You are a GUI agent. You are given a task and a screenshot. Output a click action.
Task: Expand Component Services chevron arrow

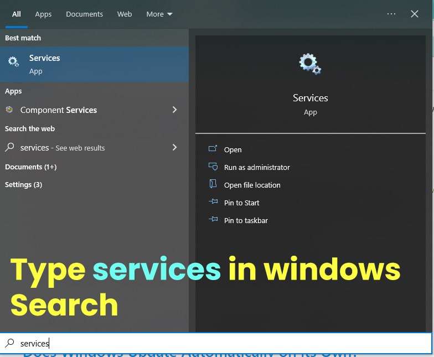pyautogui.click(x=174, y=110)
